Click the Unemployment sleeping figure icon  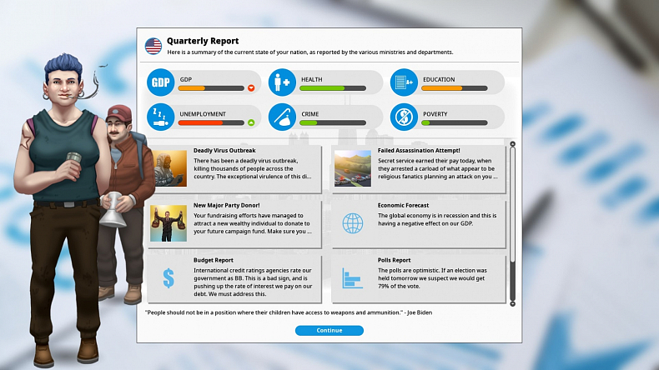[x=160, y=117]
